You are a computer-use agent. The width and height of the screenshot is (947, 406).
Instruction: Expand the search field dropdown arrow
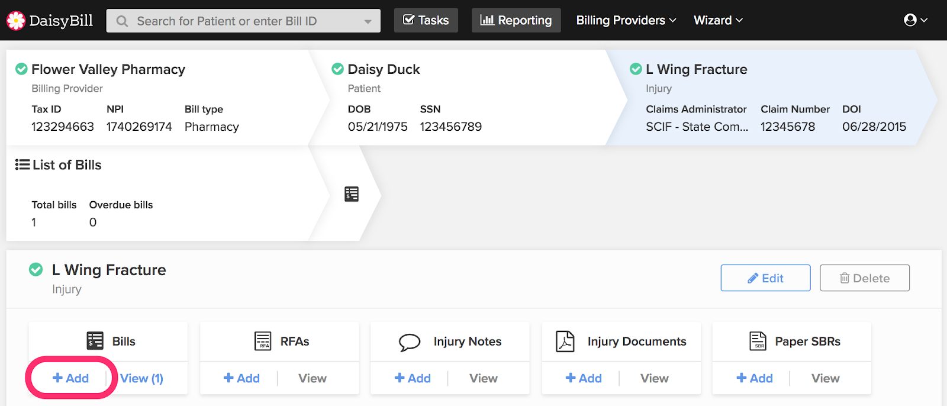coord(368,21)
